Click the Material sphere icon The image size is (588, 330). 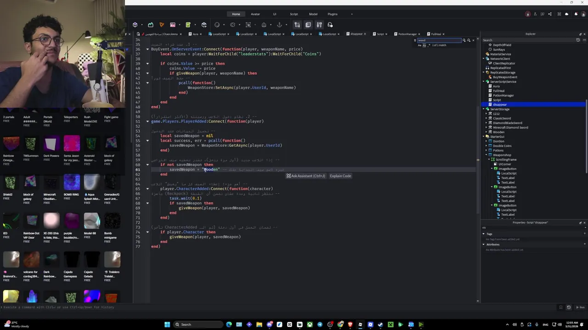[x=217, y=25]
